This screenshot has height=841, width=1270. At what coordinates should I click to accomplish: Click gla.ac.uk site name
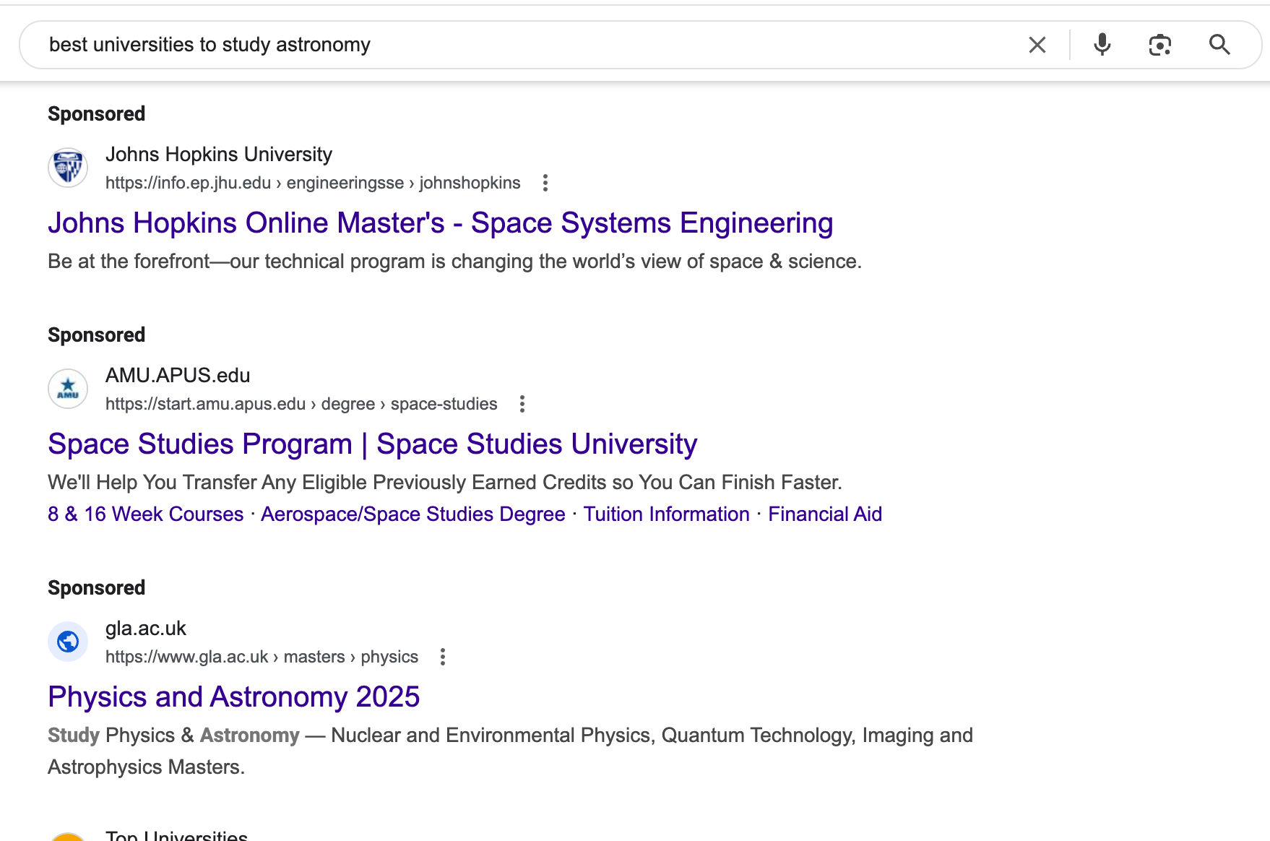pyautogui.click(x=146, y=629)
